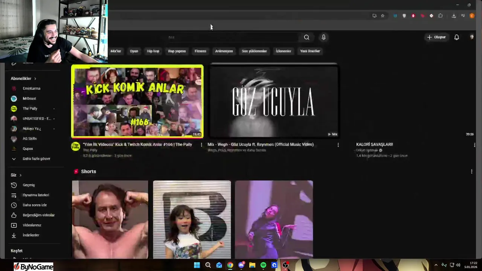Bookmark this page with the star icon
This screenshot has width=482, height=271.
383,16
